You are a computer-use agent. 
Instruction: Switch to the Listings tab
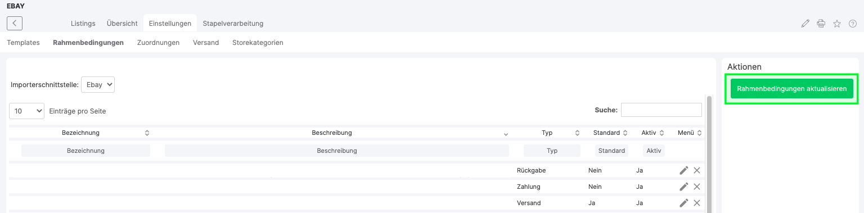coord(83,24)
